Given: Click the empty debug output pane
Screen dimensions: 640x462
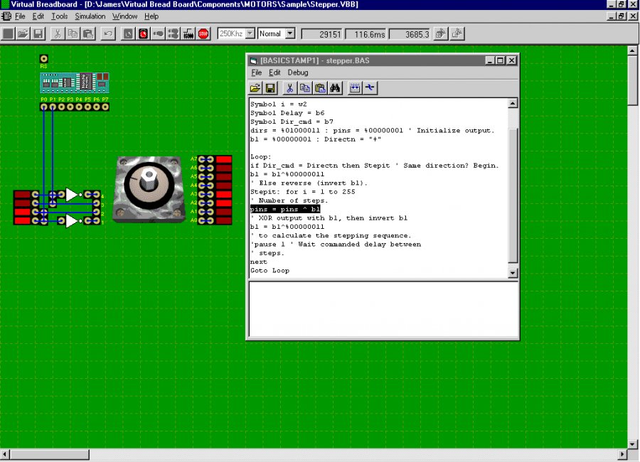Looking at the screenshot, I should pos(383,309).
